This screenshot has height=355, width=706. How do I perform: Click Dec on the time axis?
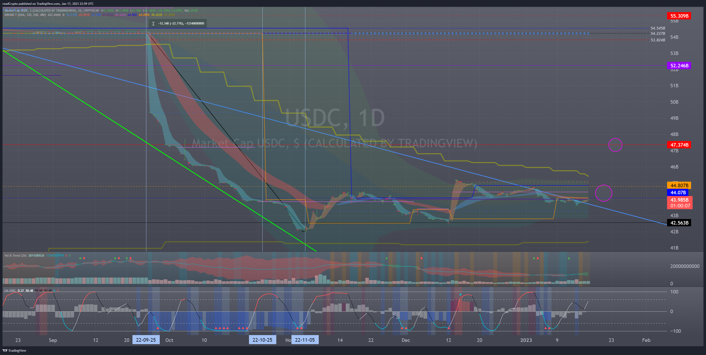tap(406, 340)
